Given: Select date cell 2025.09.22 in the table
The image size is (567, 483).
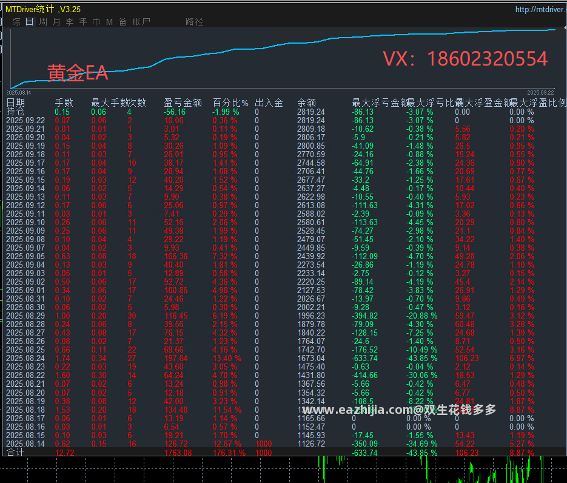Looking at the screenshot, I should (25, 121).
